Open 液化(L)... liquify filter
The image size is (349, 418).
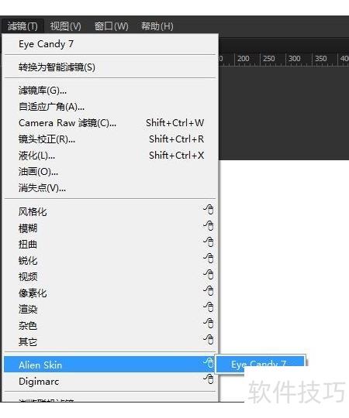[x=110, y=156]
